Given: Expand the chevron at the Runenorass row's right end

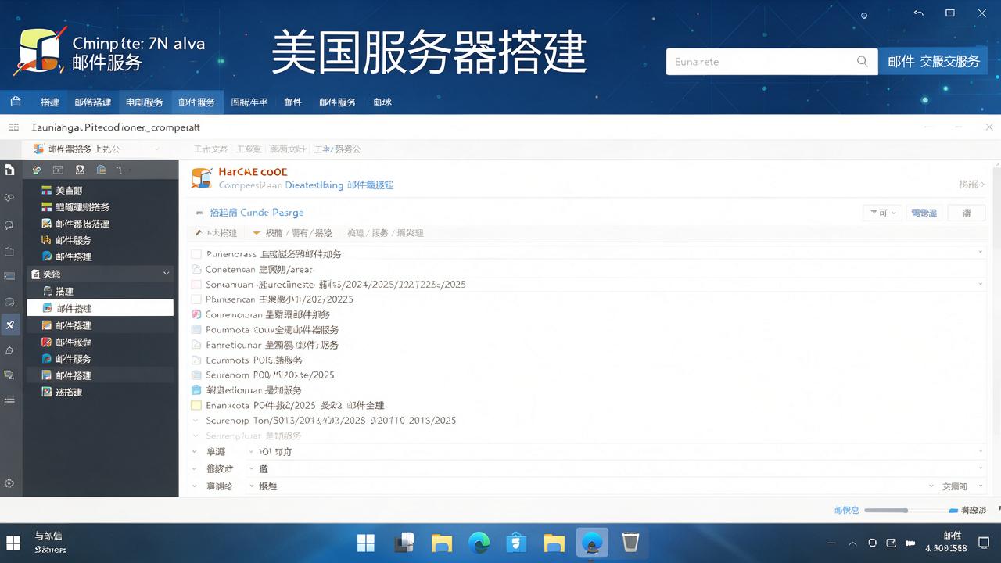Looking at the screenshot, I should 981,253.
